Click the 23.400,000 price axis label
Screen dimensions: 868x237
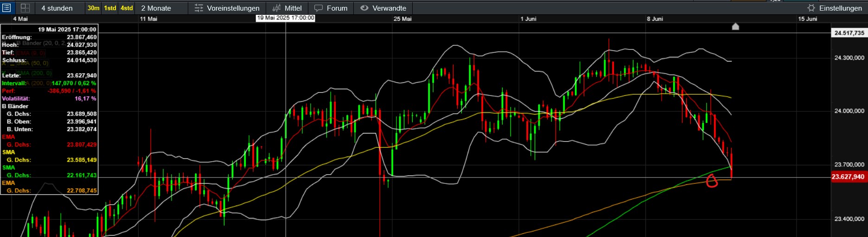[x=849, y=219]
